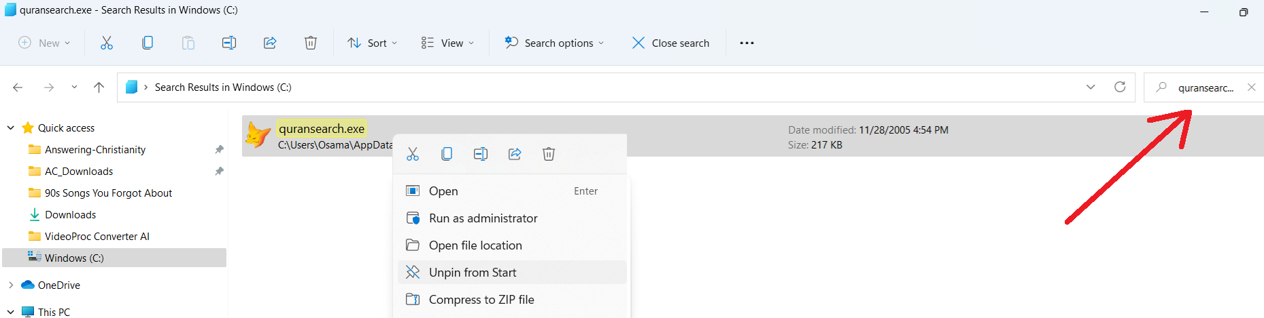The image size is (1264, 318).
Task: Click the Date modified 11/28/2005 text
Action: pyautogui.click(x=868, y=130)
